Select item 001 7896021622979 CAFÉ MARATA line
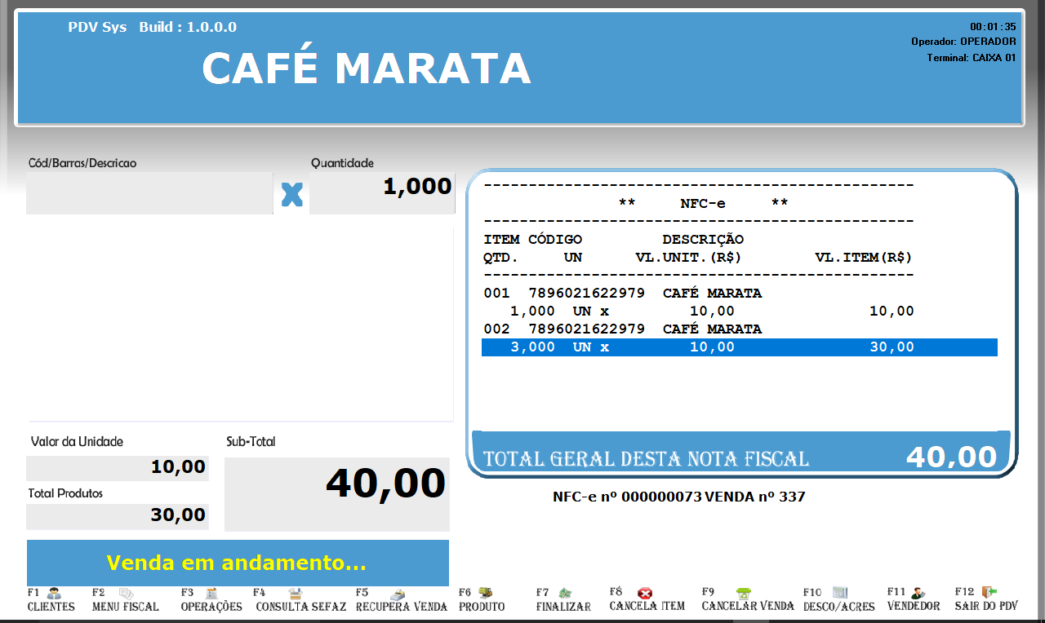The height and width of the screenshot is (623, 1045). click(622, 294)
